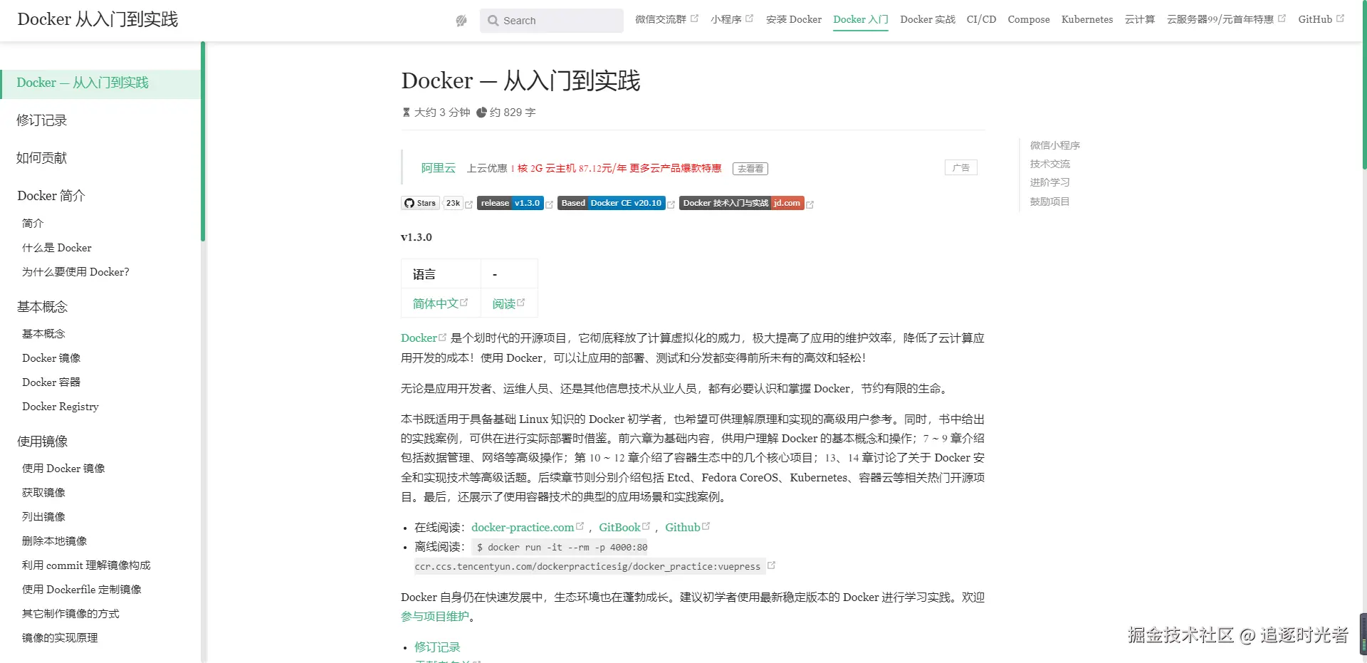Open the vuepress image registry link
The width and height of the screenshot is (1367, 663).
(x=595, y=567)
